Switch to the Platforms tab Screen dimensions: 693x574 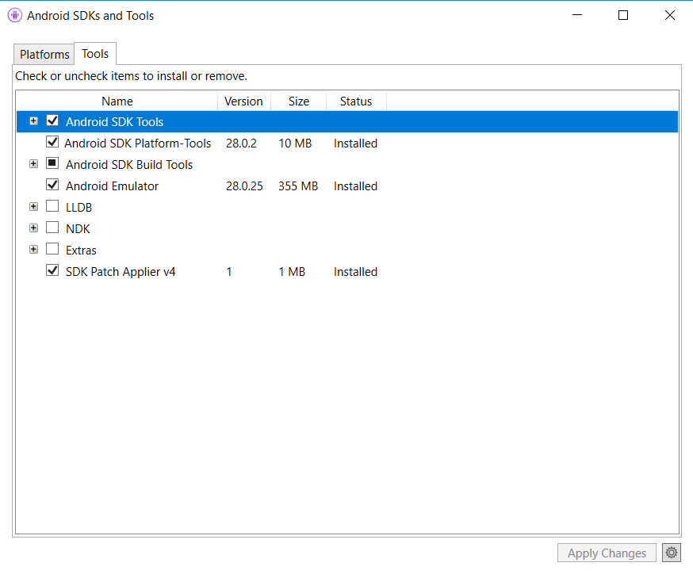(43, 54)
